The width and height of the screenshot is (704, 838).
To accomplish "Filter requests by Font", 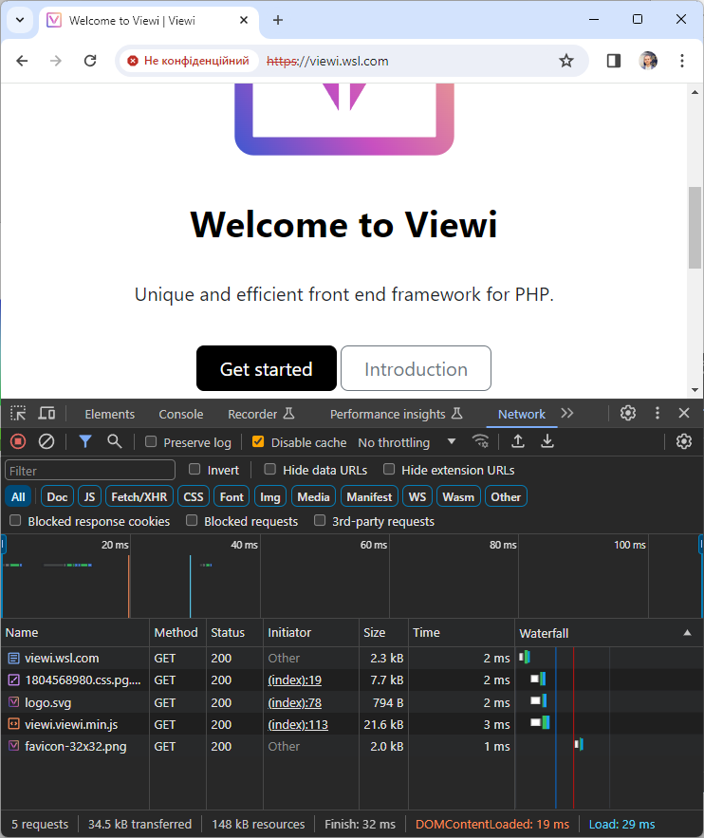I will (x=232, y=497).
